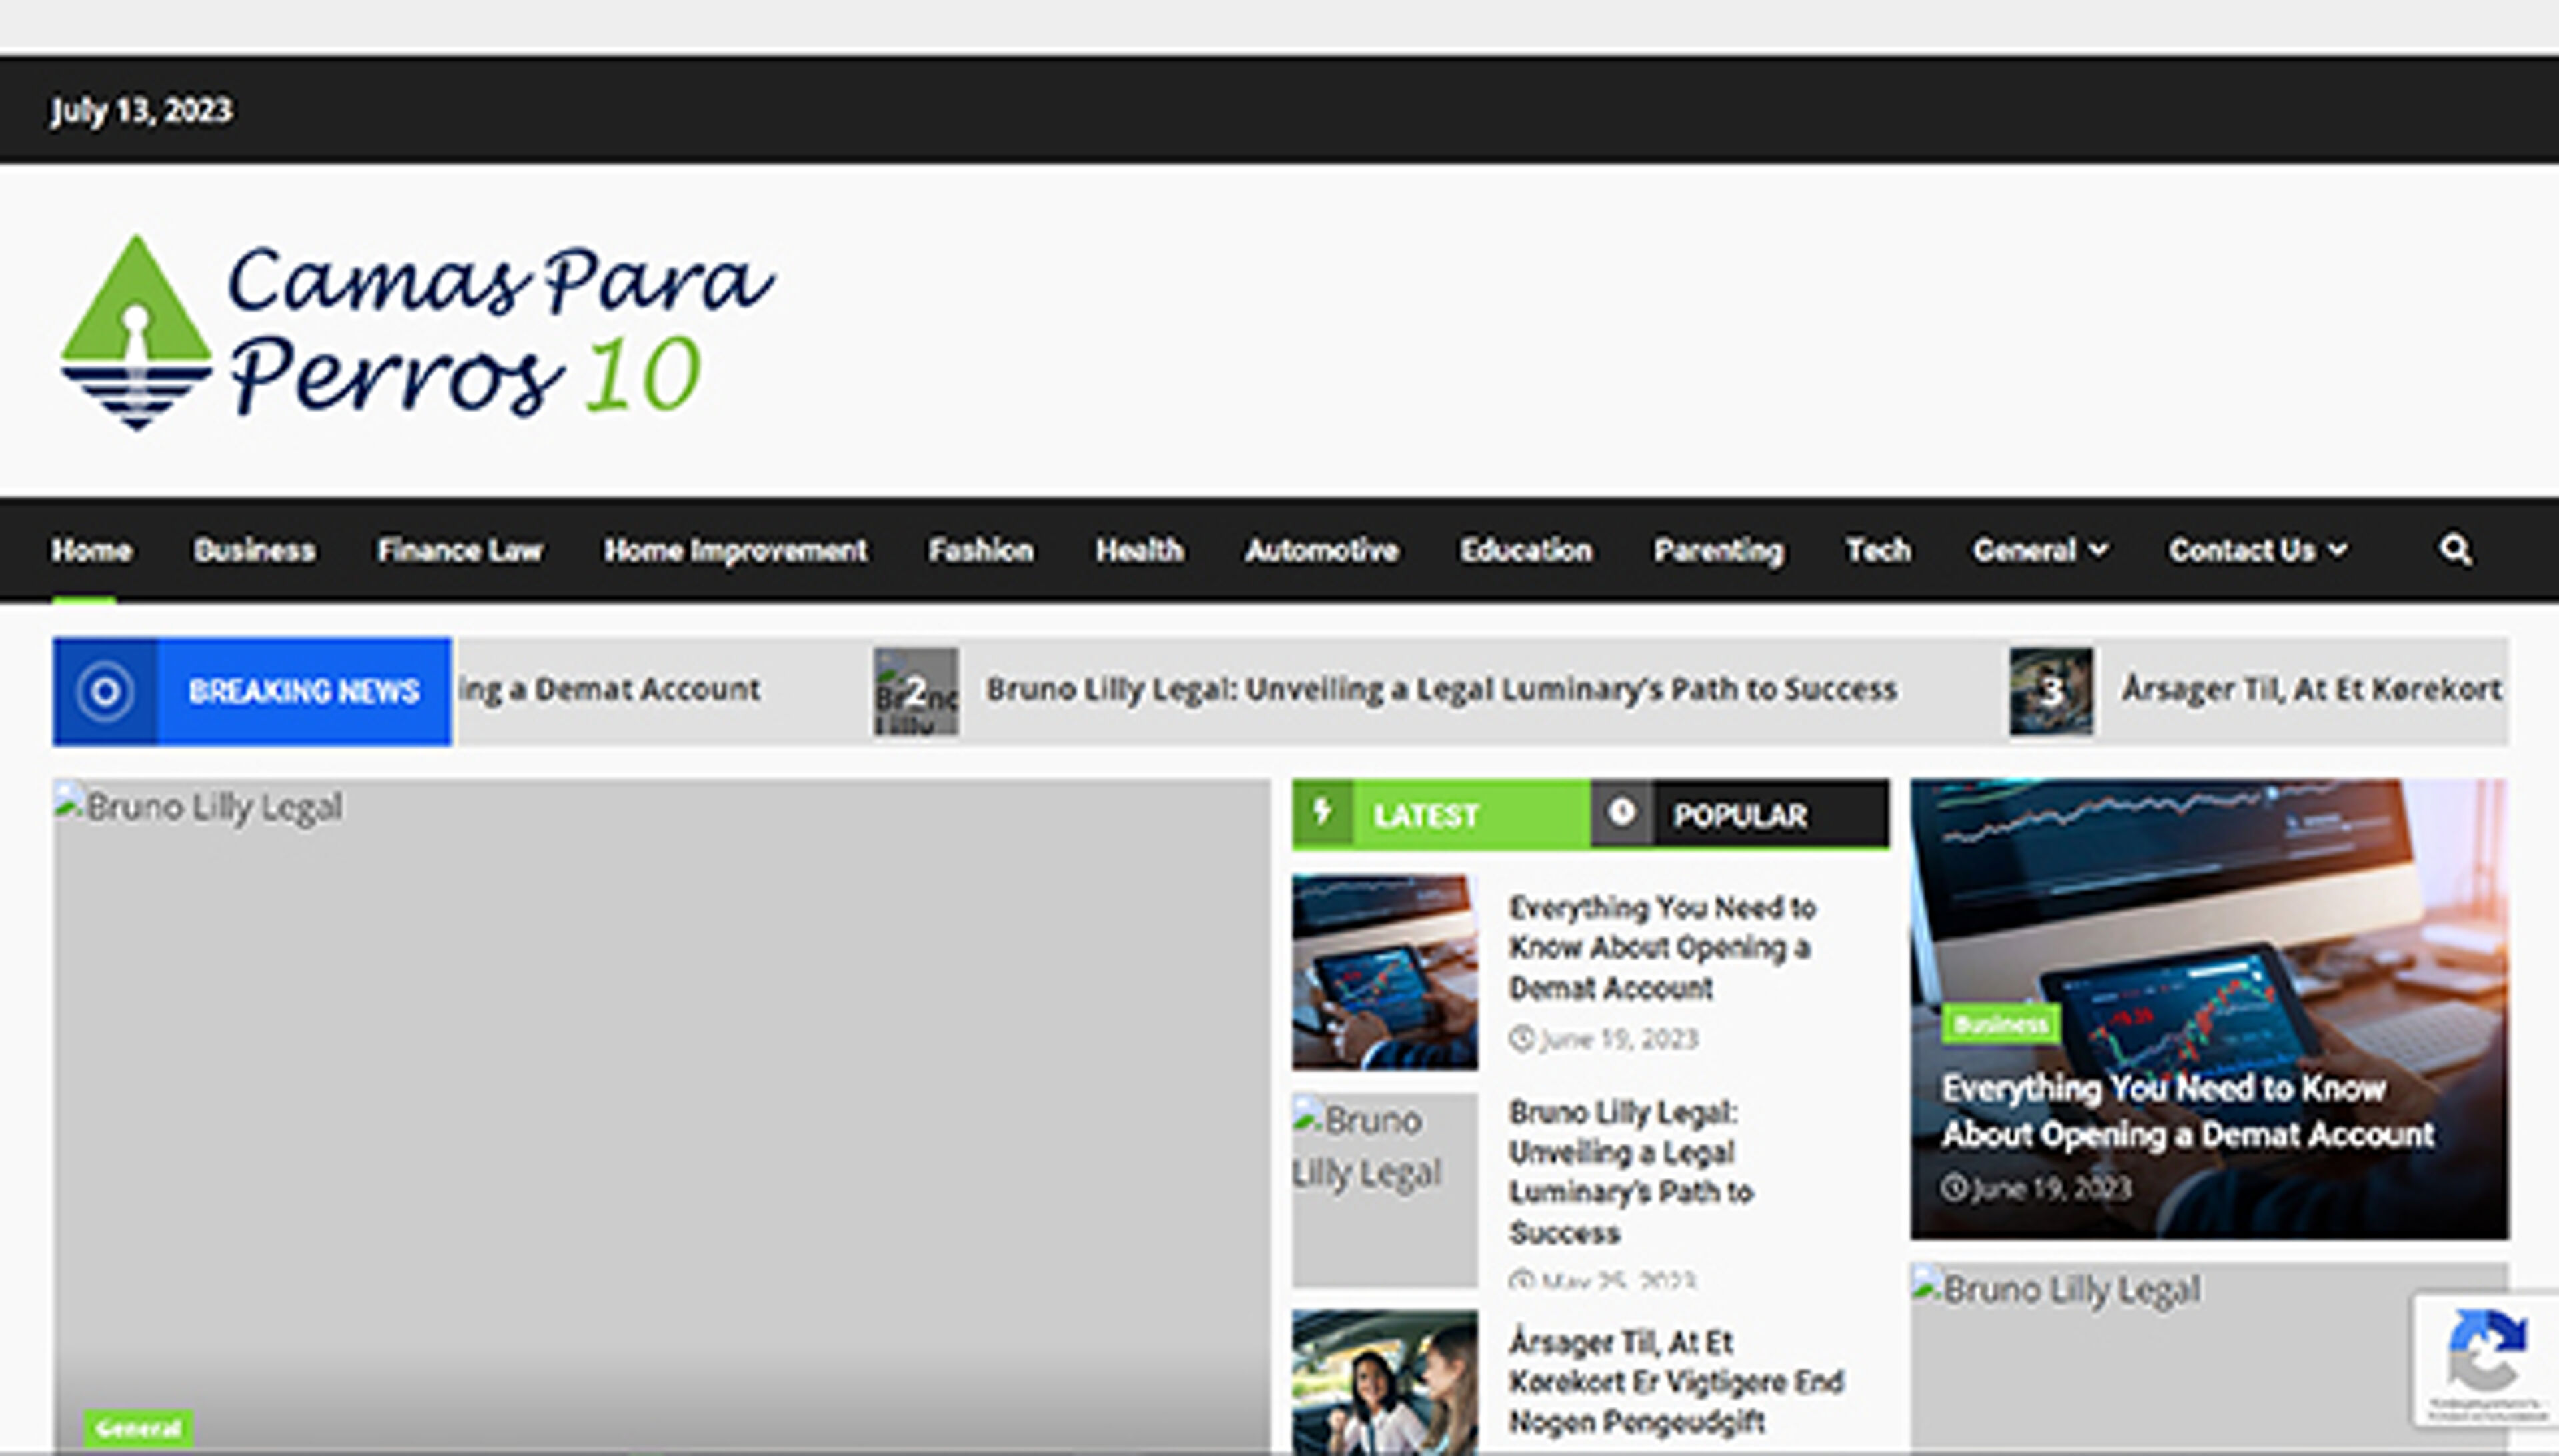Expand the Contact Us dropdown menu

tap(2257, 550)
